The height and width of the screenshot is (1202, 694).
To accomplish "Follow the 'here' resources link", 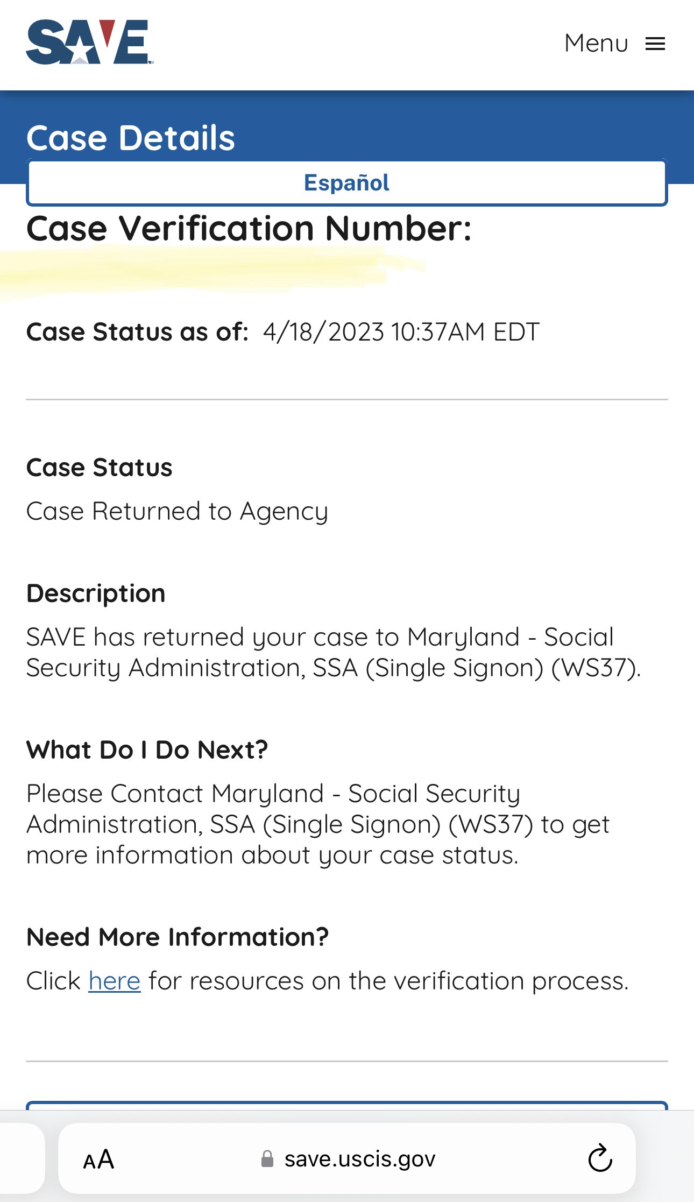I will click(115, 981).
